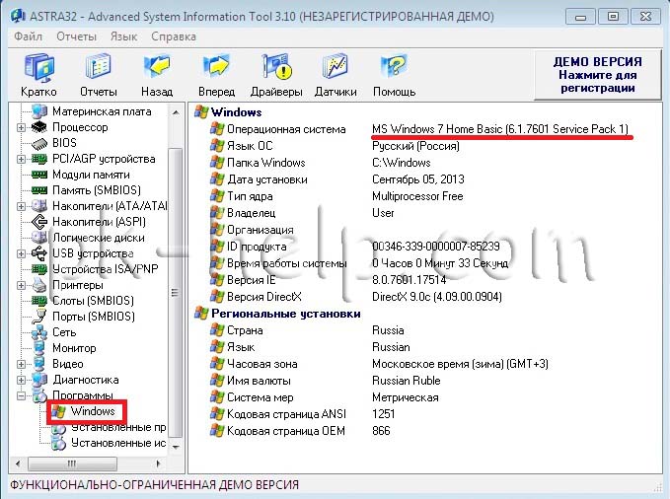This screenshot has width=670, height=499.
Task: Expand the Принтеры node
Action: [x=21, y=285]
